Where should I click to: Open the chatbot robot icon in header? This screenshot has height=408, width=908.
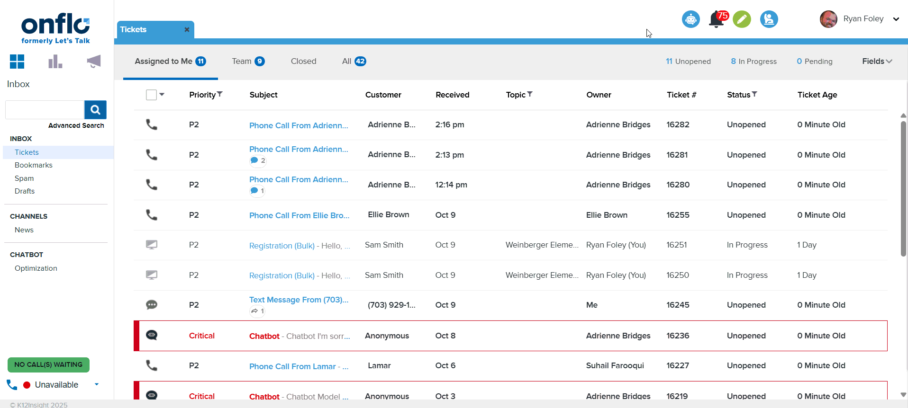click(x=690, y=19)
